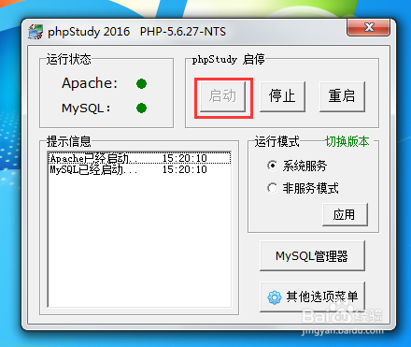Click the 切换版本 switch version link
The width and height of the screenshot is (411, 347).
tap(347, 141)
